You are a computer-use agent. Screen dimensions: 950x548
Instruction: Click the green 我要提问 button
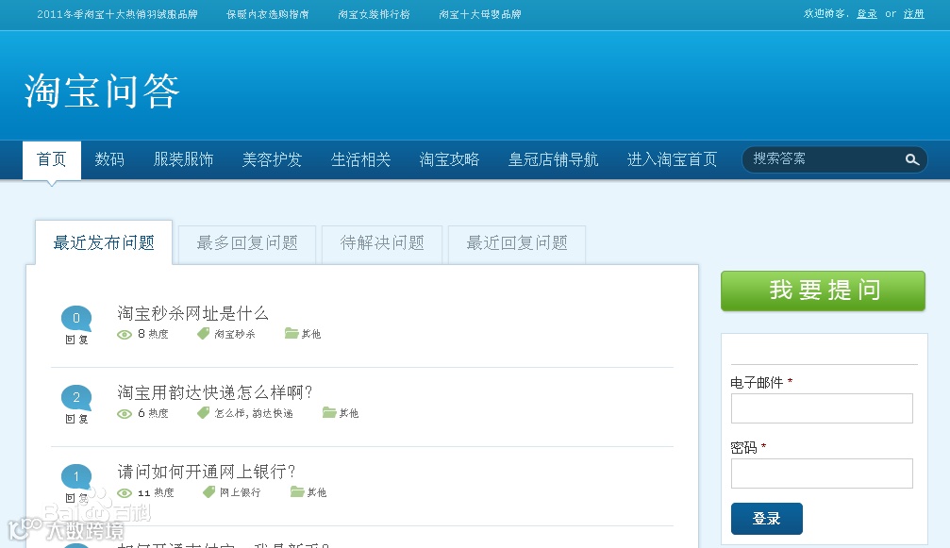pos(823,291)
